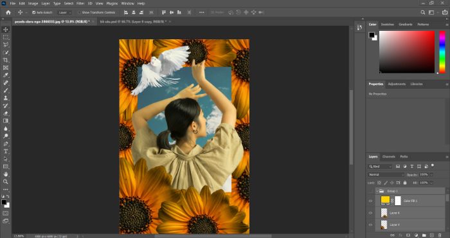Go to the Home screen icon
This screenshot has width=450, height=238.
8,12
